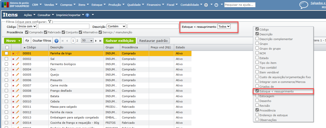Viewport: 326px width, 128px height.
Task: Click the settings gear icon in top menu
Action: point(206,5)
